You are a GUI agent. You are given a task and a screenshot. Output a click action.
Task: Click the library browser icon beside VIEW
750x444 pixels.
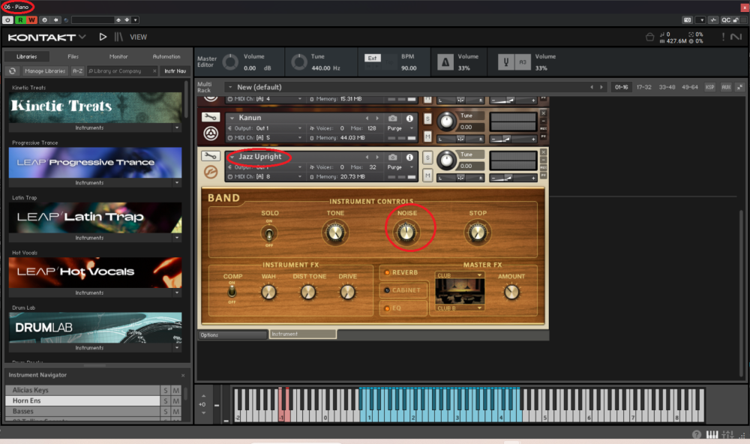coord(120,37)
